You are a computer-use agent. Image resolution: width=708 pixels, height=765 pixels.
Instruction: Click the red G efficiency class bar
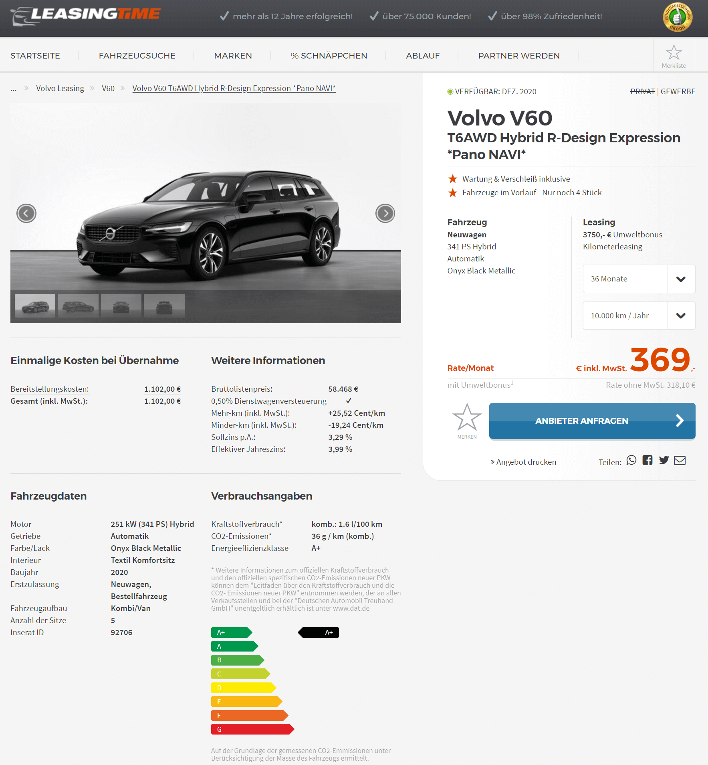tap(253, 729)
